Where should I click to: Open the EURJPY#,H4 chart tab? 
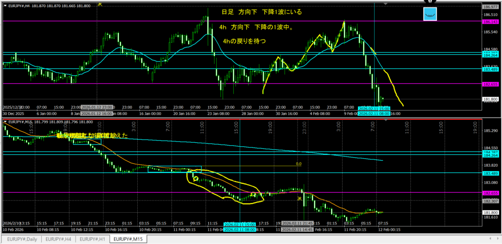[x=58, y=240]
